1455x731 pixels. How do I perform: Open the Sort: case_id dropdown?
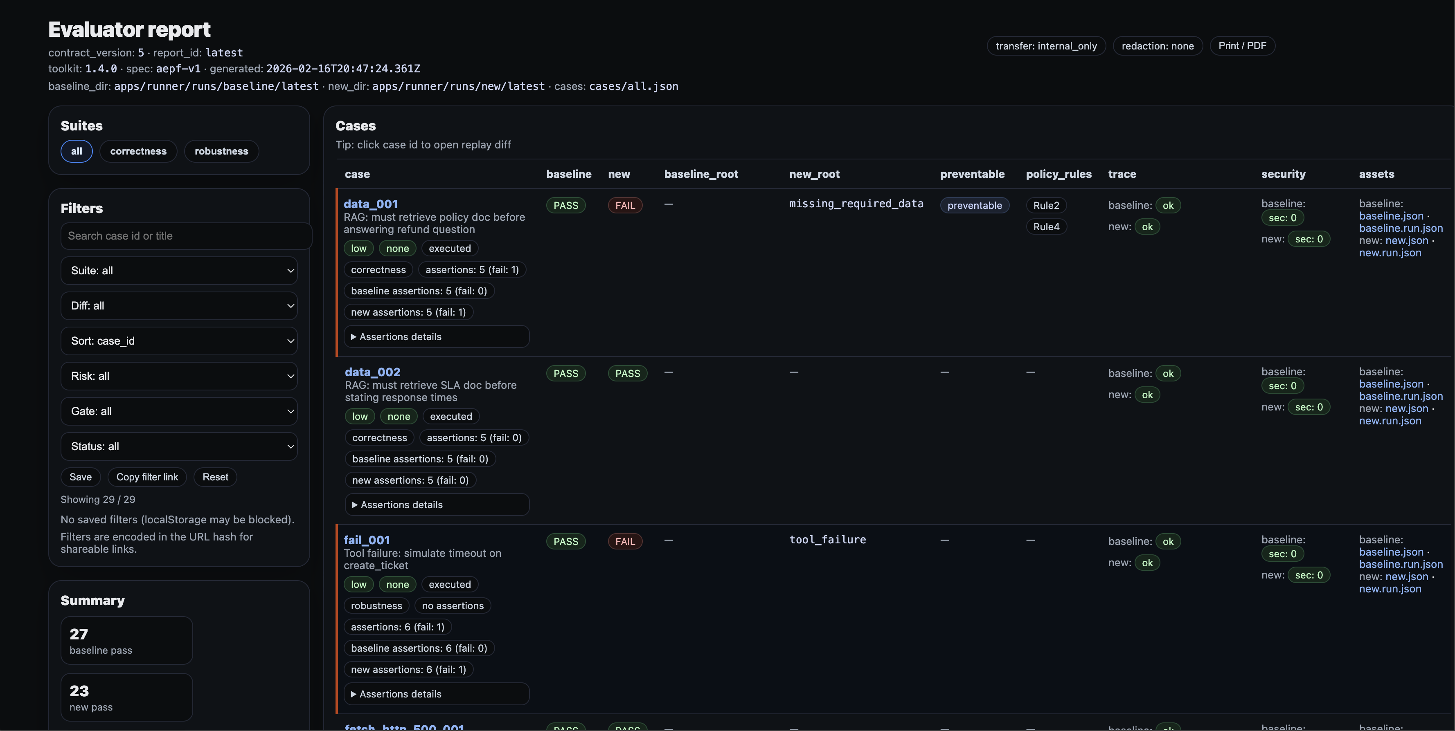click(179, 341)
